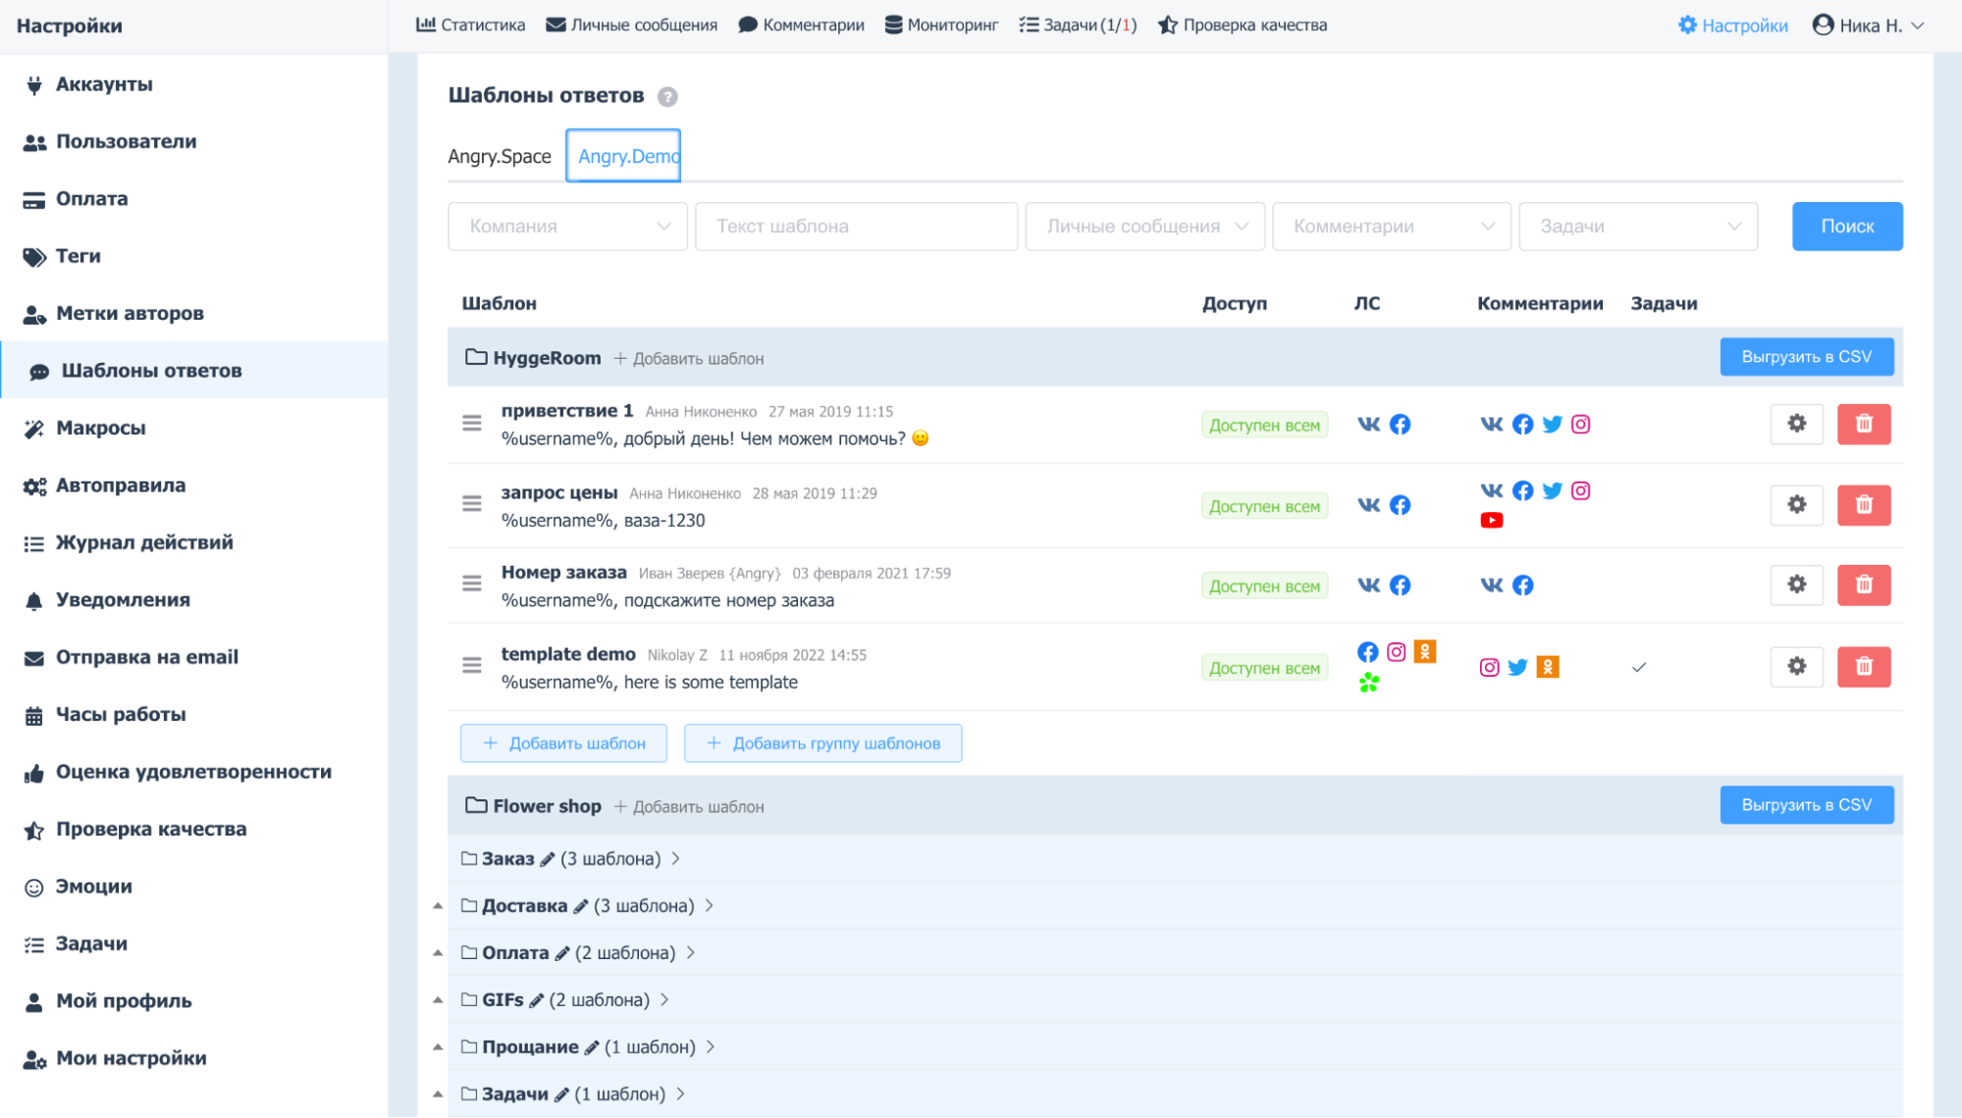Open gear settings for 'запрос цены' template
The width and height of the screenshot is (1962, 1118).
click(x=1796, y=505)
